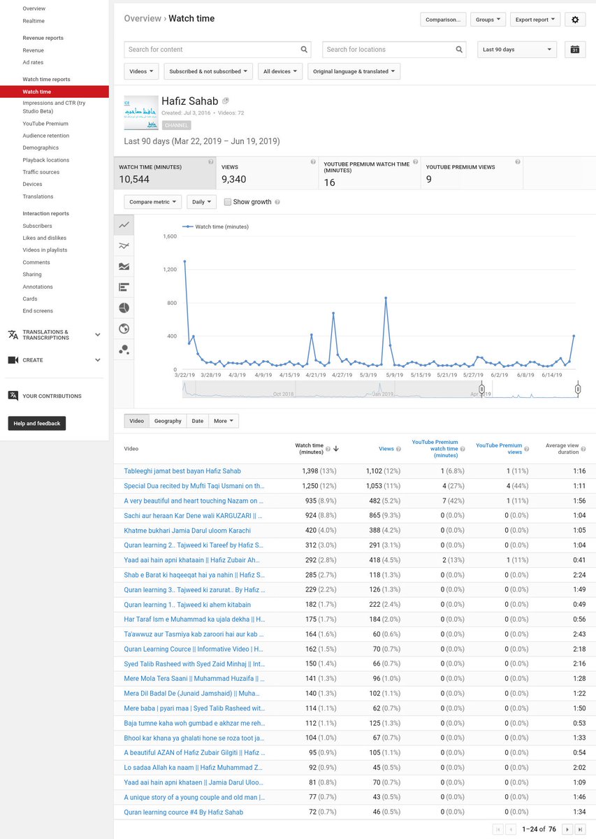This screenshot has width=596, height=839.
Task: Switch to the Video tab
Action: (x=136, y=421)
